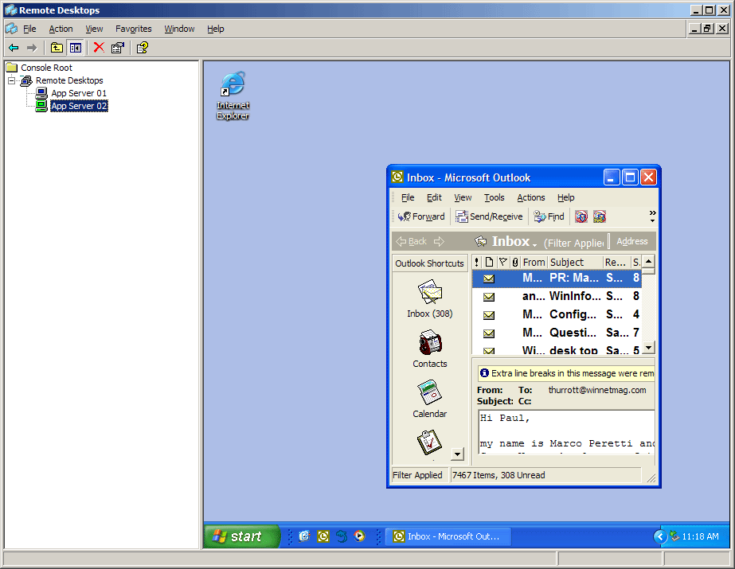Sort by the Attachment column header
The image size is (735, 569).
[x=515, y=263]
